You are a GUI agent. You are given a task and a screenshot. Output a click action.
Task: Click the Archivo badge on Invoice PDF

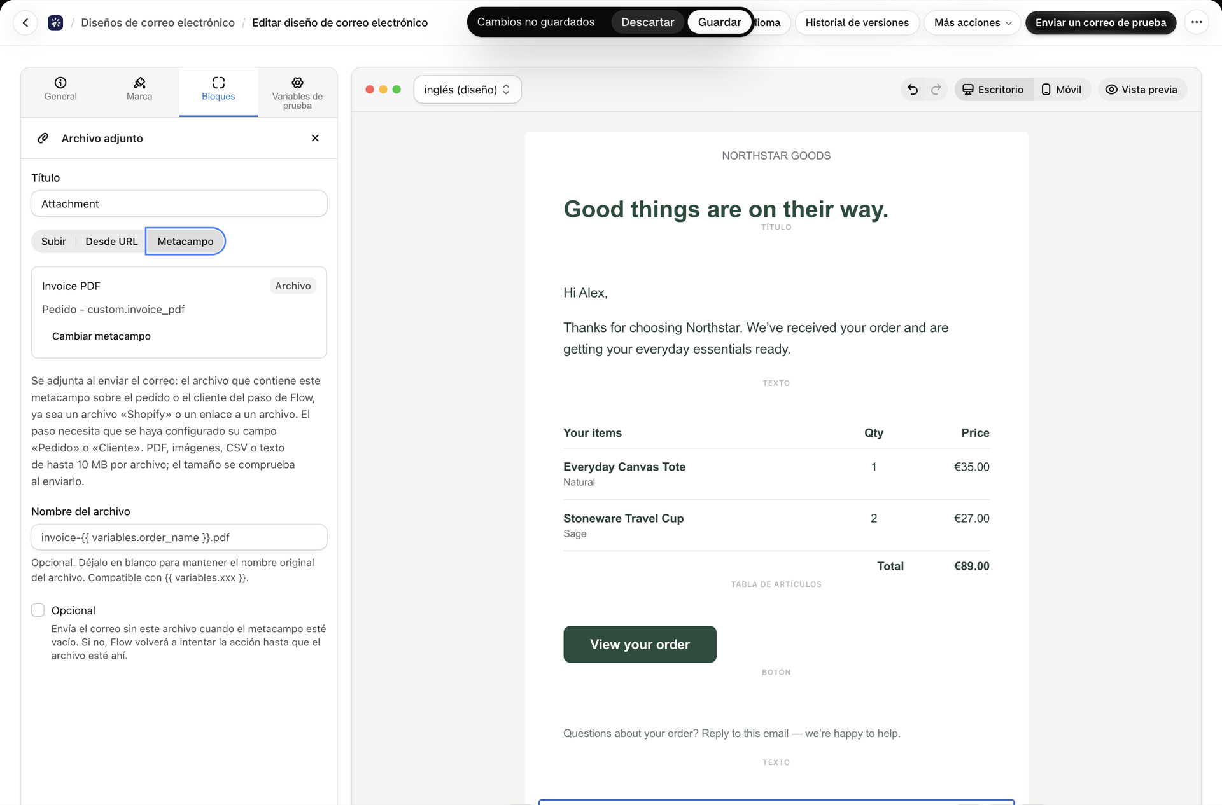293,286
